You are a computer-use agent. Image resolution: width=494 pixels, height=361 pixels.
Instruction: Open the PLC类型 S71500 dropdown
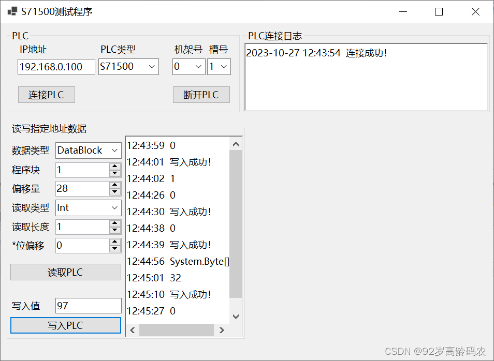point(128,67)
